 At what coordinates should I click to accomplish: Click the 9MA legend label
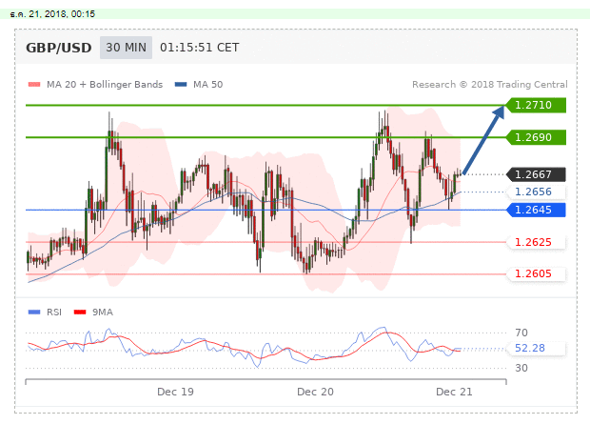[x=103, y=313]
